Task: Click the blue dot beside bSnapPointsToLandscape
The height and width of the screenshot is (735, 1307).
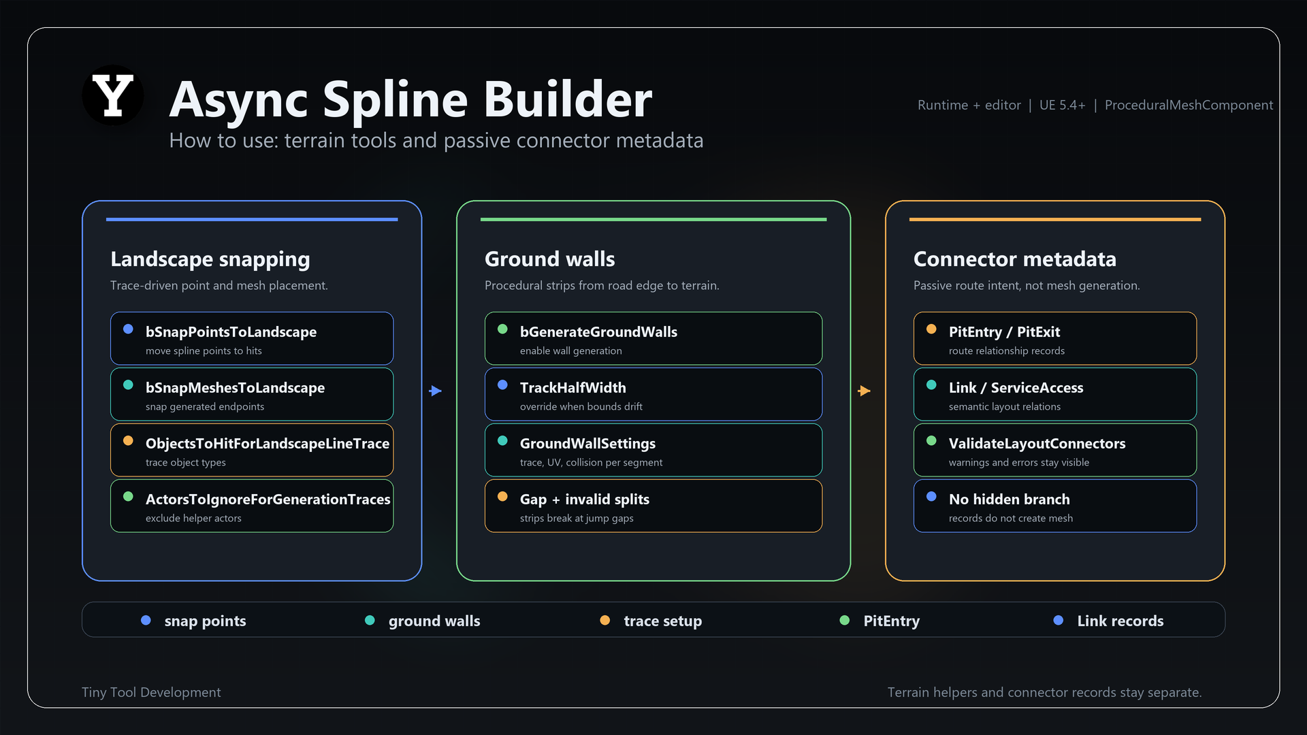Action: [128, 329]
